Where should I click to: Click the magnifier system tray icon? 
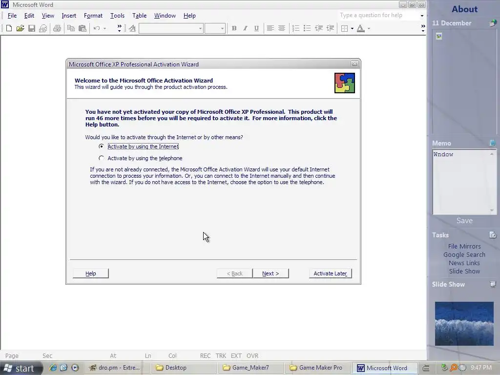pyautogui.click(x=453, y=368)
